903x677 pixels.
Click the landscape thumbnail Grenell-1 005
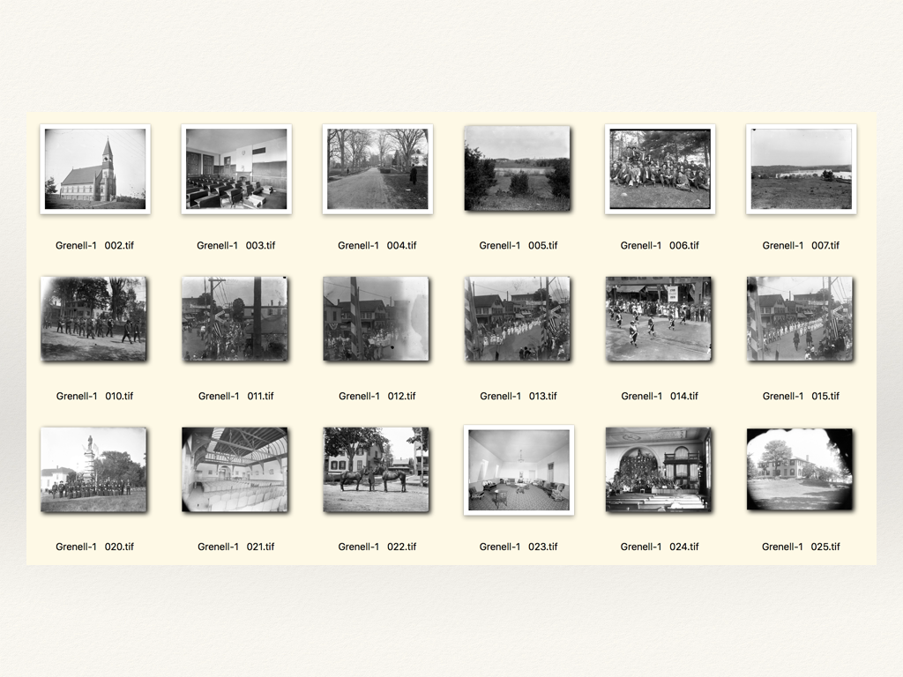517,168
